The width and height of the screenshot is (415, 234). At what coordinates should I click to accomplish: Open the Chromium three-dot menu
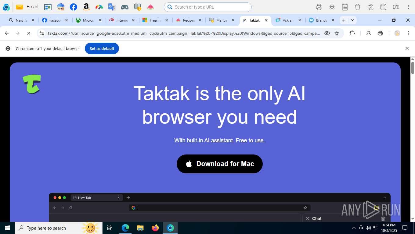tap(408, 33)
